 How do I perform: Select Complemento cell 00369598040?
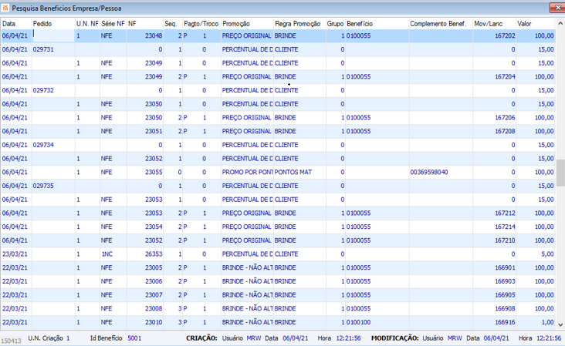click(441, 173)
